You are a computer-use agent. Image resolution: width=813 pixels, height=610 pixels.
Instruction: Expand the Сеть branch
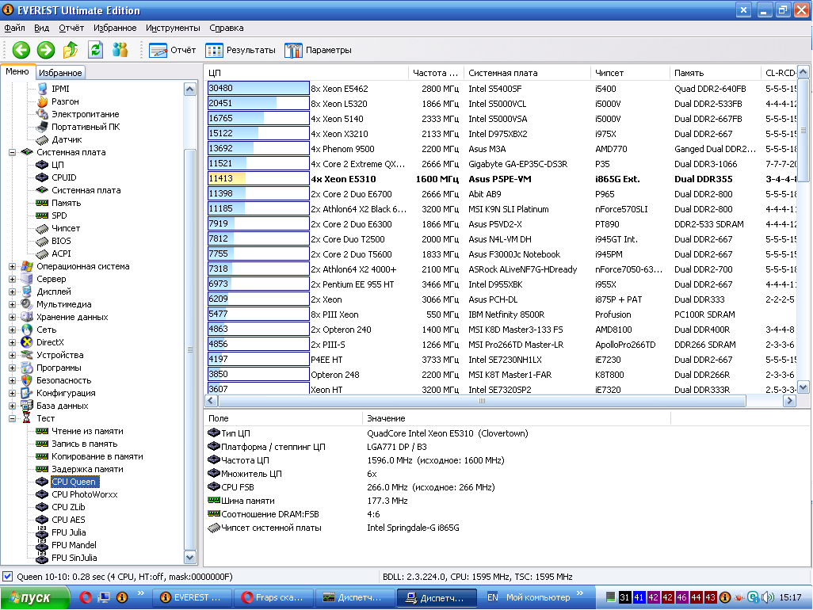tap(12, 330)
